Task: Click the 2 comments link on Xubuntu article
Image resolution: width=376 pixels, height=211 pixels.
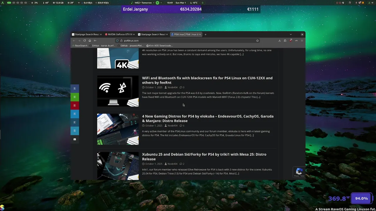Action: click(182, 164)
